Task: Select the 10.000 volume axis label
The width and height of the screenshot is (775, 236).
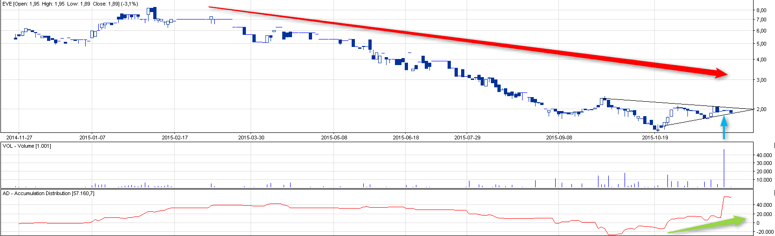Action: (x=764, y=180)
